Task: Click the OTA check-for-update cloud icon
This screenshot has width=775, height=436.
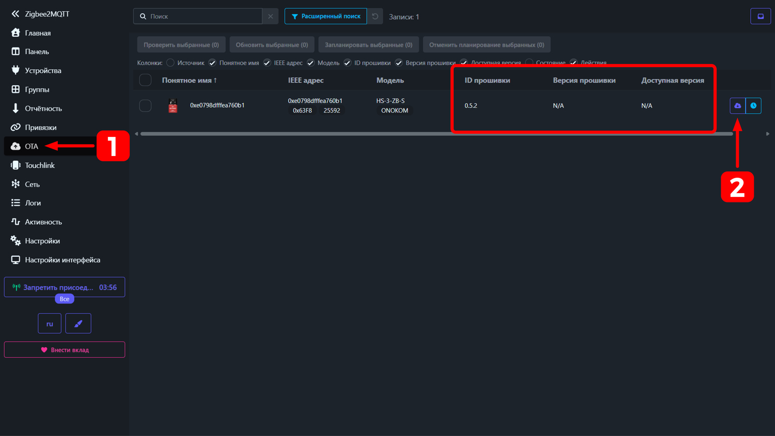Action: coord(737,105)
